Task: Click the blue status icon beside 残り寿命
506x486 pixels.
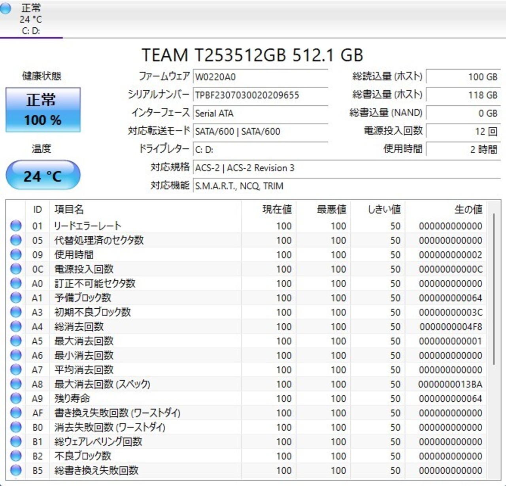Action: pos(16,398)
